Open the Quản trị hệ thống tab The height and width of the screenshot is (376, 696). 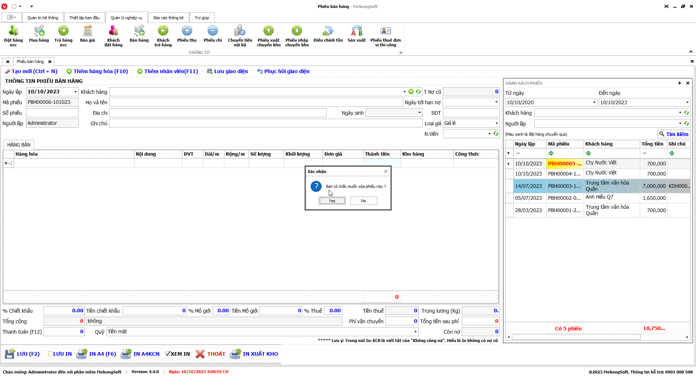click(x=42, y=18)
